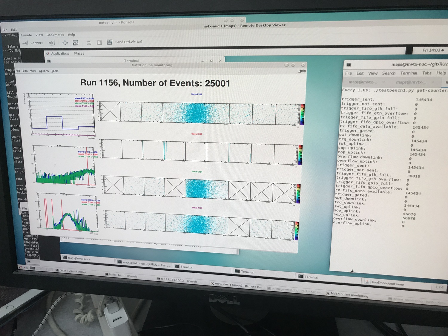Open View menu in Remote Desktop Viewer
The image size is (448, 336).
tap(39, 35)
